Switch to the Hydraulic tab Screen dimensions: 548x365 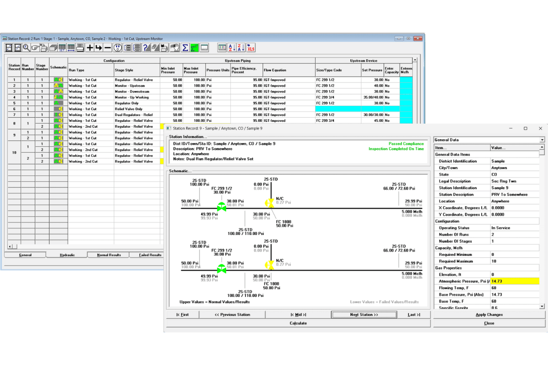point(67,255)
